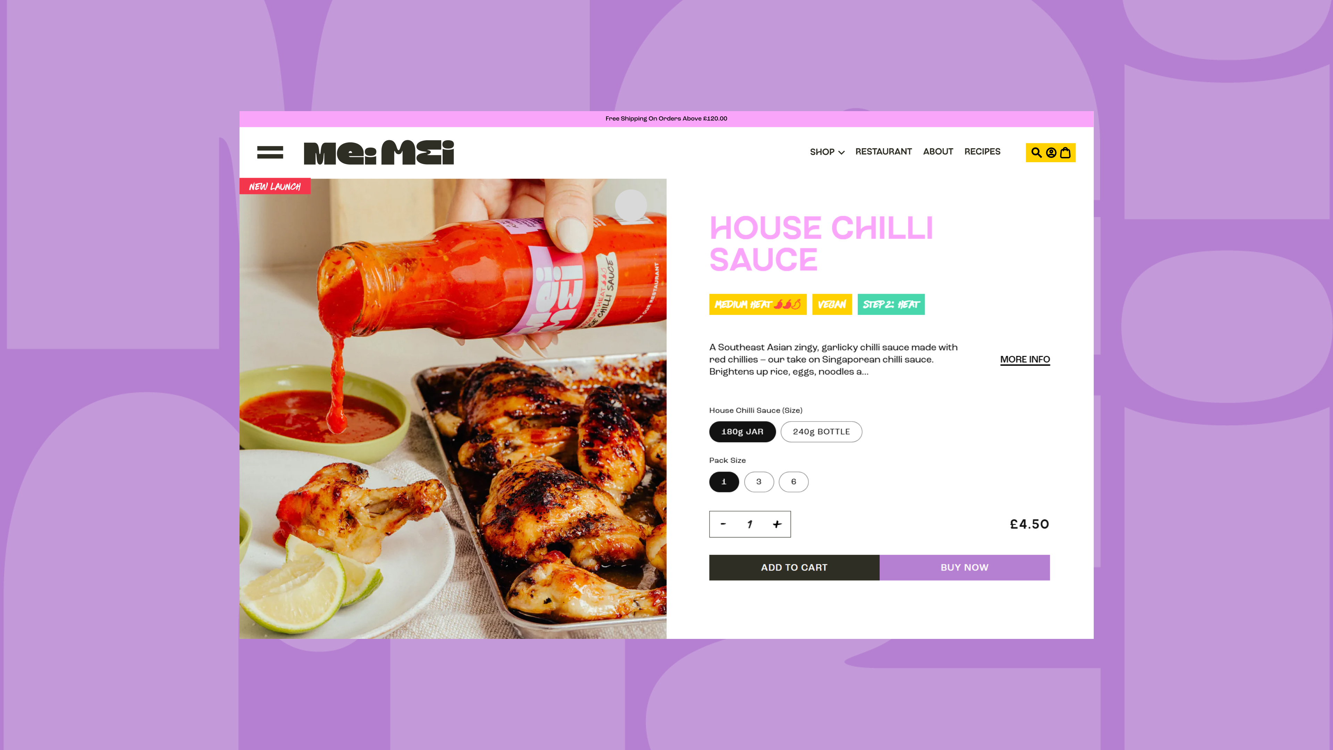The width and height of the screenshot is (1333, 750).
Task: Choose pack size 3
Action: (758, 482)
